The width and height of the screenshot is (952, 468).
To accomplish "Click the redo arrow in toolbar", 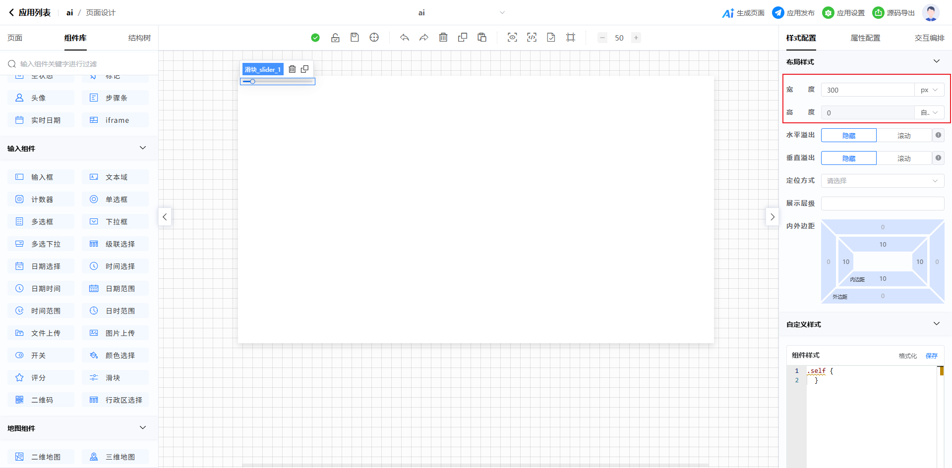I will pos(423,38).
